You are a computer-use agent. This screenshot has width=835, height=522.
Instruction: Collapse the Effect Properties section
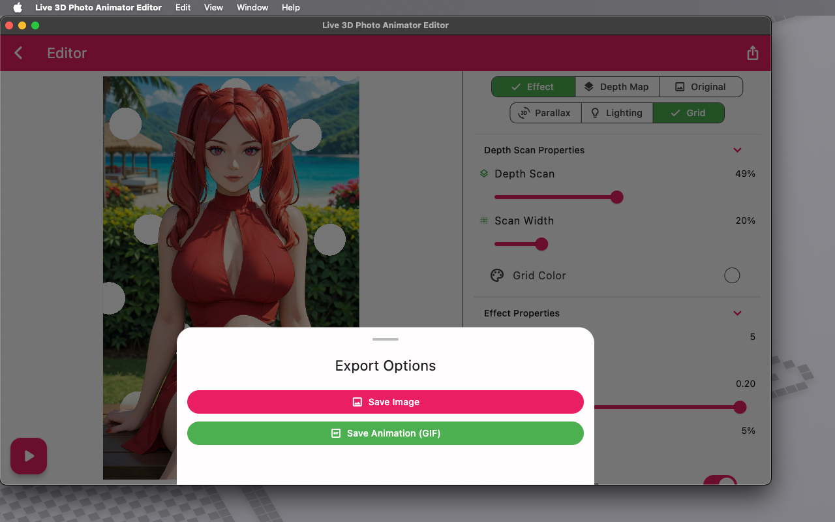tap(738, 313)
